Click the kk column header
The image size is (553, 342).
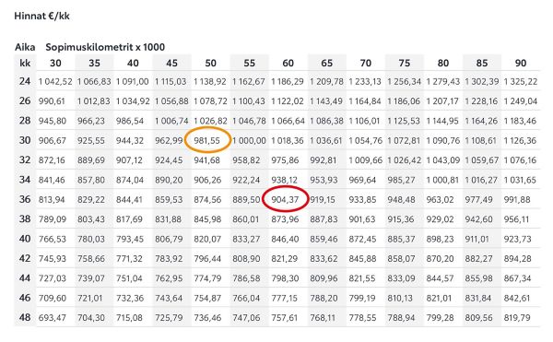pyautogui.click(x=25, y=63)
